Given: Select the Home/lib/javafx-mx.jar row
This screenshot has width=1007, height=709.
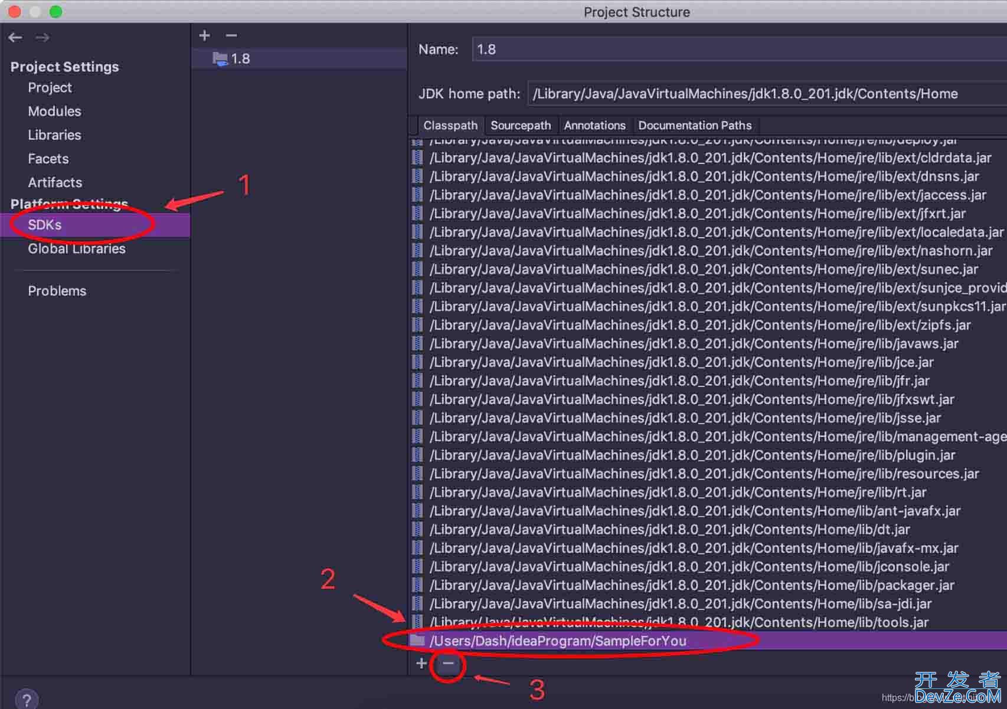Looking at the screenshot, I should [x=708, y=548].
